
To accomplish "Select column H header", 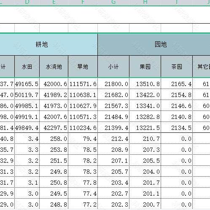I will pyautogui.click(x=145, y=3).
